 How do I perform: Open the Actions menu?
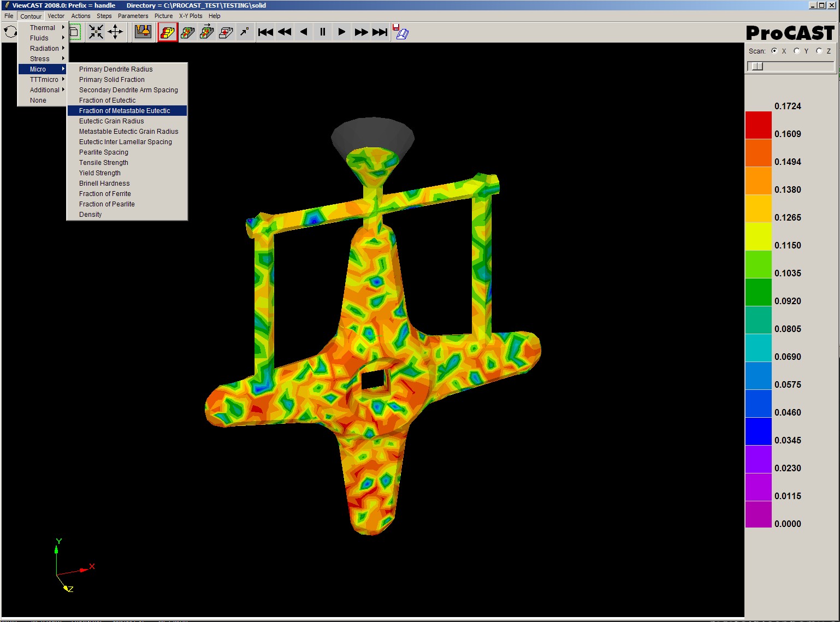[81, 16]
